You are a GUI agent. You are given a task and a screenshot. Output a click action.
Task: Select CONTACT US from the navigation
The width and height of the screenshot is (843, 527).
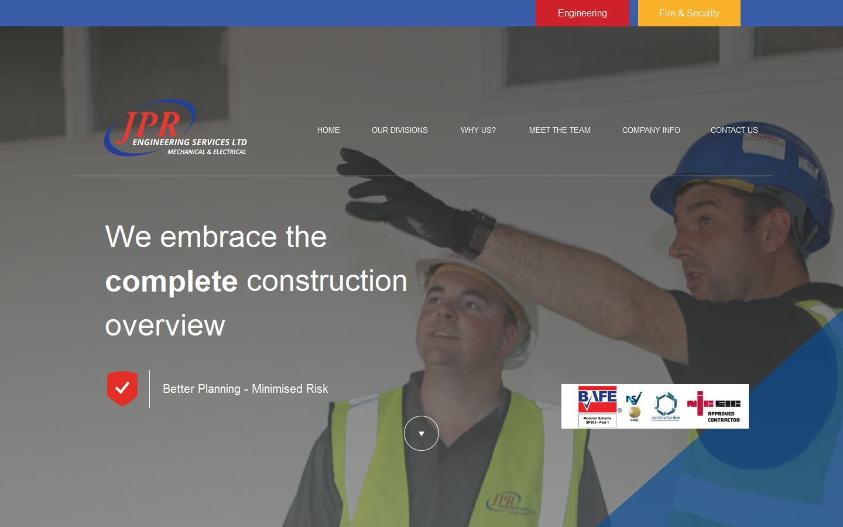pyautogui.click(x=734, y=130)
